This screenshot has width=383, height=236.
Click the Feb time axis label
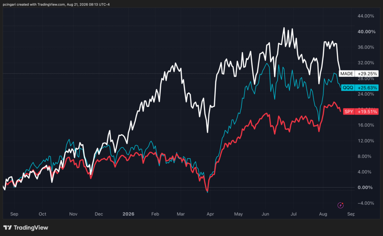click(155, 214)
